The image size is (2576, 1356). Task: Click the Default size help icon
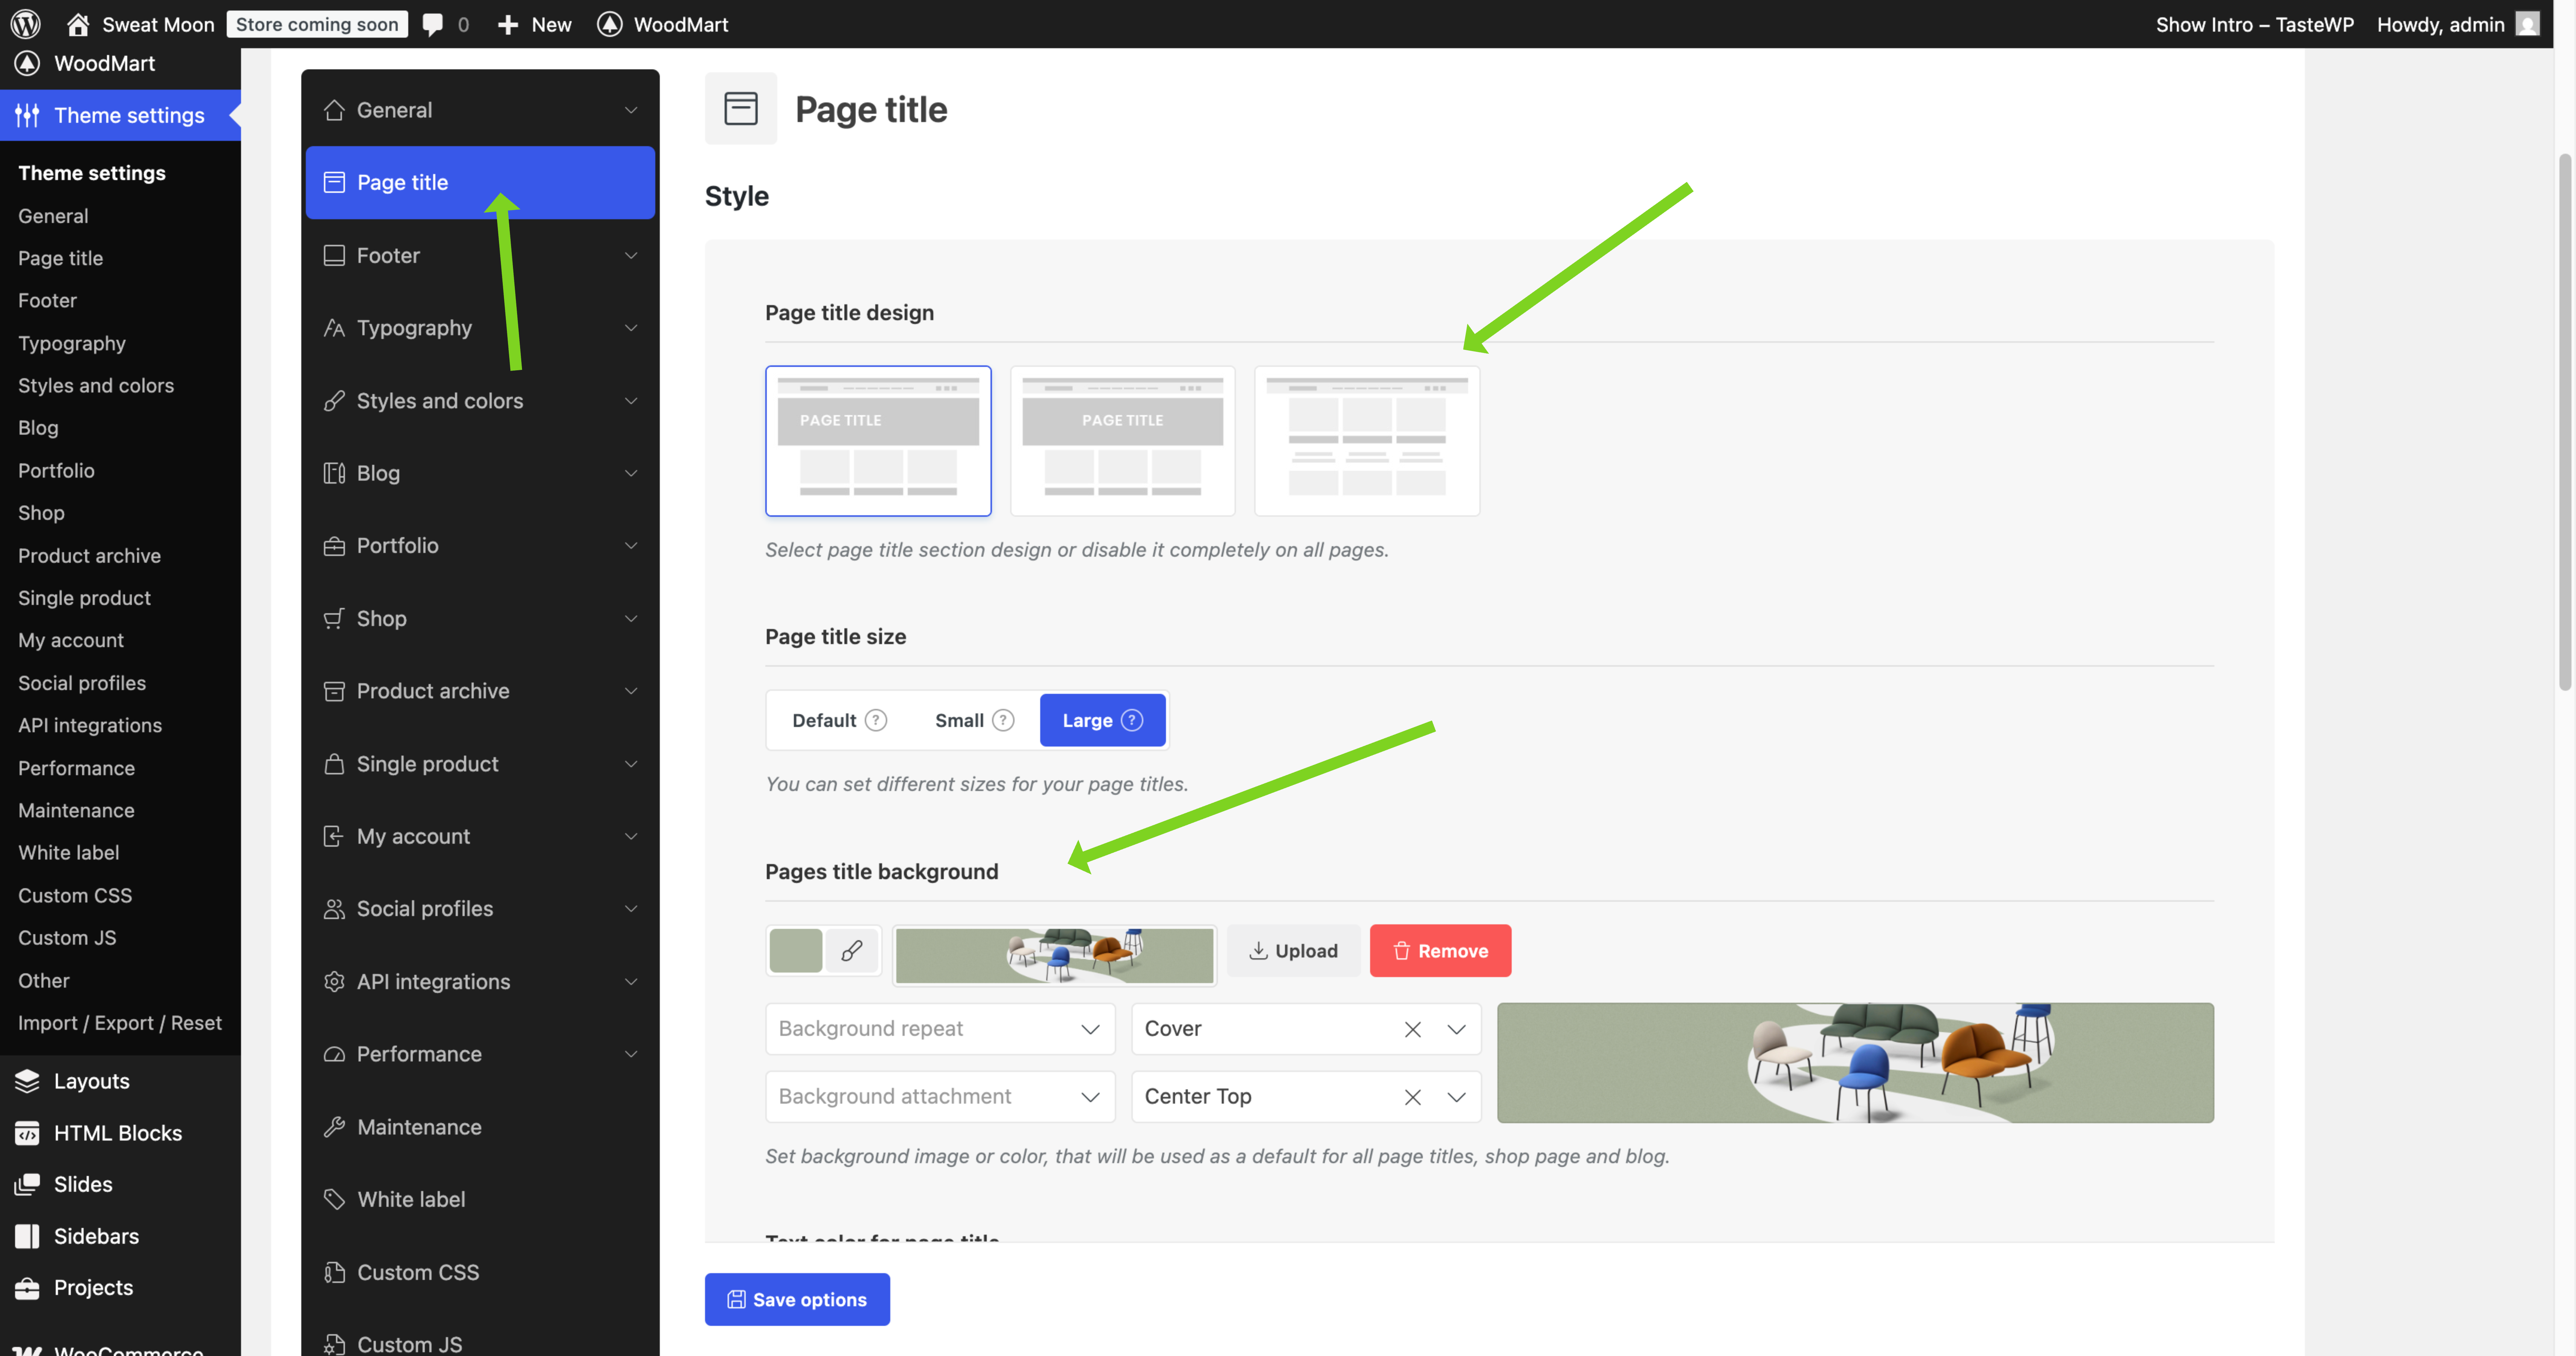point(876,720)
